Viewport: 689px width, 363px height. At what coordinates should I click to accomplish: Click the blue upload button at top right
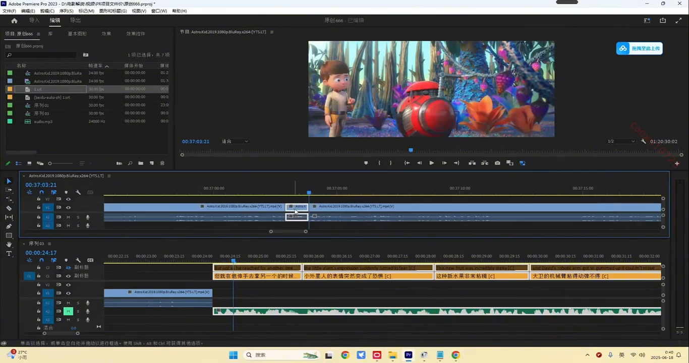click(x=639, y=48)
